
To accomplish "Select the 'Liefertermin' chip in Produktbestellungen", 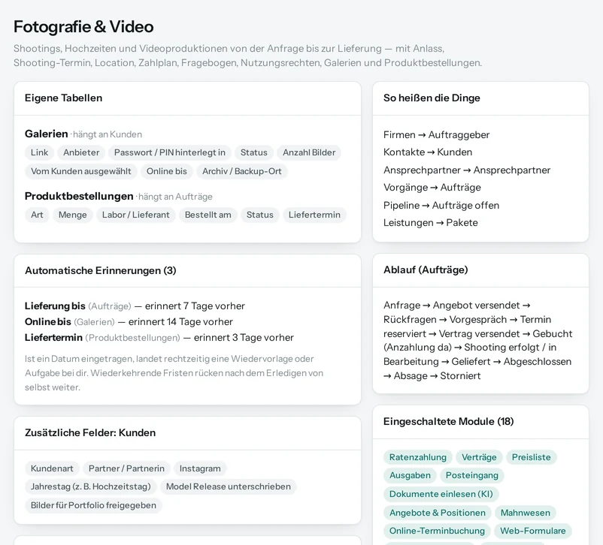I will point(314,215).
